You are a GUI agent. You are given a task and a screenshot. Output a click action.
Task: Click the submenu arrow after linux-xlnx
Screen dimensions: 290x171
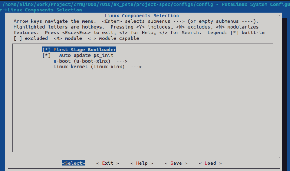click(x=136, y=67)
